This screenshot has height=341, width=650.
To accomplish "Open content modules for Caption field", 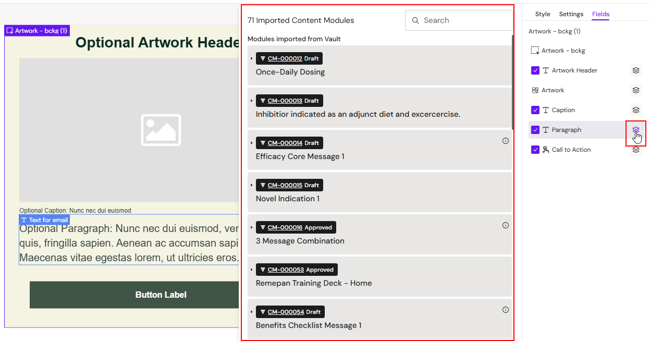I will [x=635, y=110].
